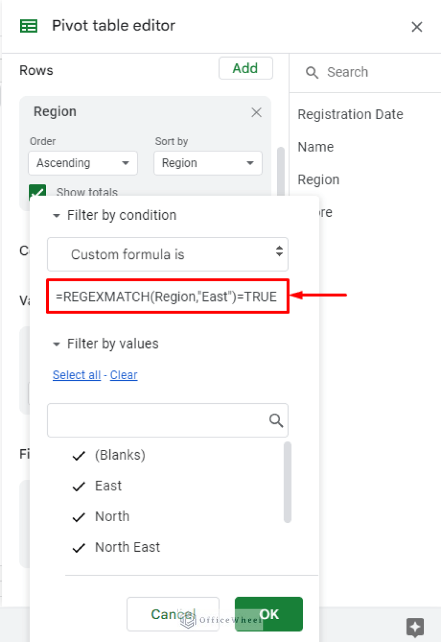The image size is (441, 642).
Task: Select the Name field in the fields list
Action: pyautogui.click(x=315, y=147)
